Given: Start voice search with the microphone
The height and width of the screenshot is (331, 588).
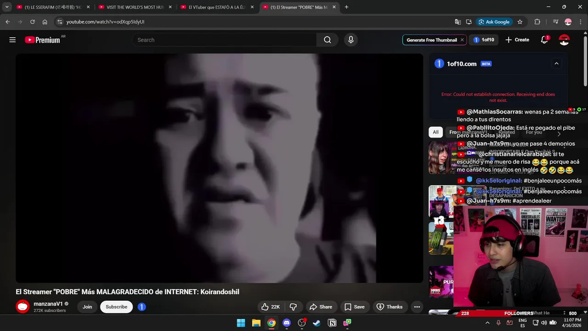Looking at the screenshot, I should click(x=351, y=40).
